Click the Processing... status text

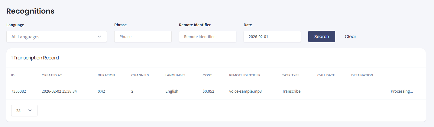pyautogui.click(x=402, y=91)
